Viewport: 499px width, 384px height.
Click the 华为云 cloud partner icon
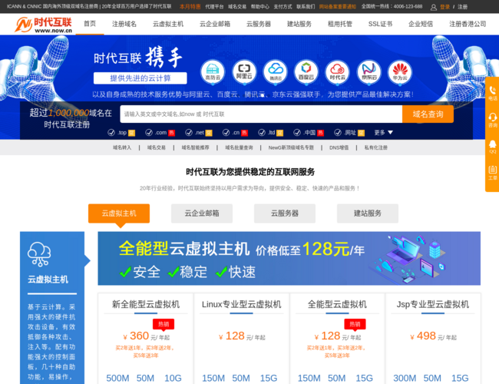click(400, 71)
